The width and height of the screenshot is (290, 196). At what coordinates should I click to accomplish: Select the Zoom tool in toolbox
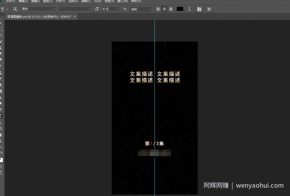coord(1,141)
